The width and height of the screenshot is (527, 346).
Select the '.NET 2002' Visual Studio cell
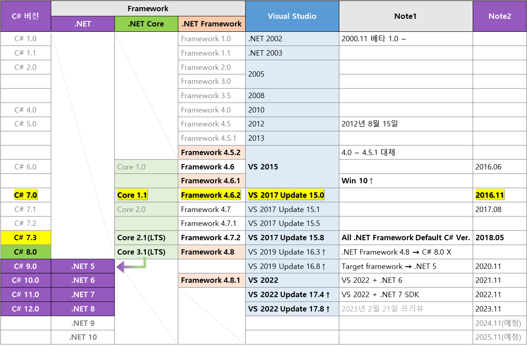tap(292, 39)
